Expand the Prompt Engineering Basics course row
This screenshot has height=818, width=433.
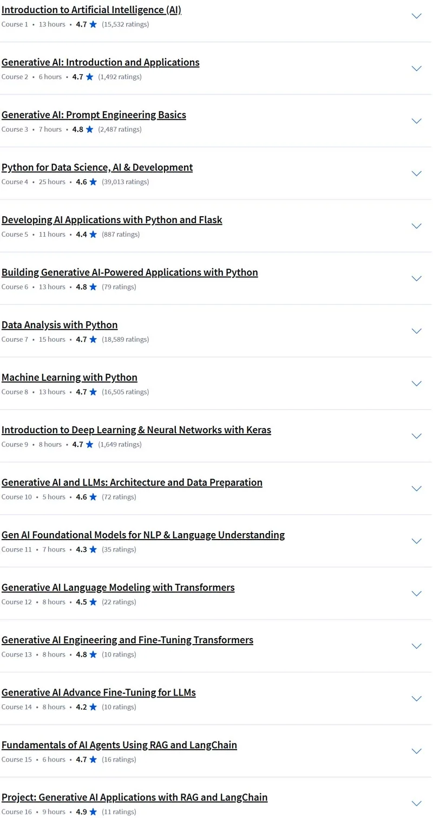pos(416,121)
